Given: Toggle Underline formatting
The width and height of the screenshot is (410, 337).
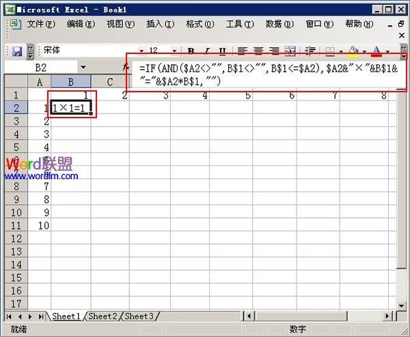Looking at the screenshot, I should (223, 51).
